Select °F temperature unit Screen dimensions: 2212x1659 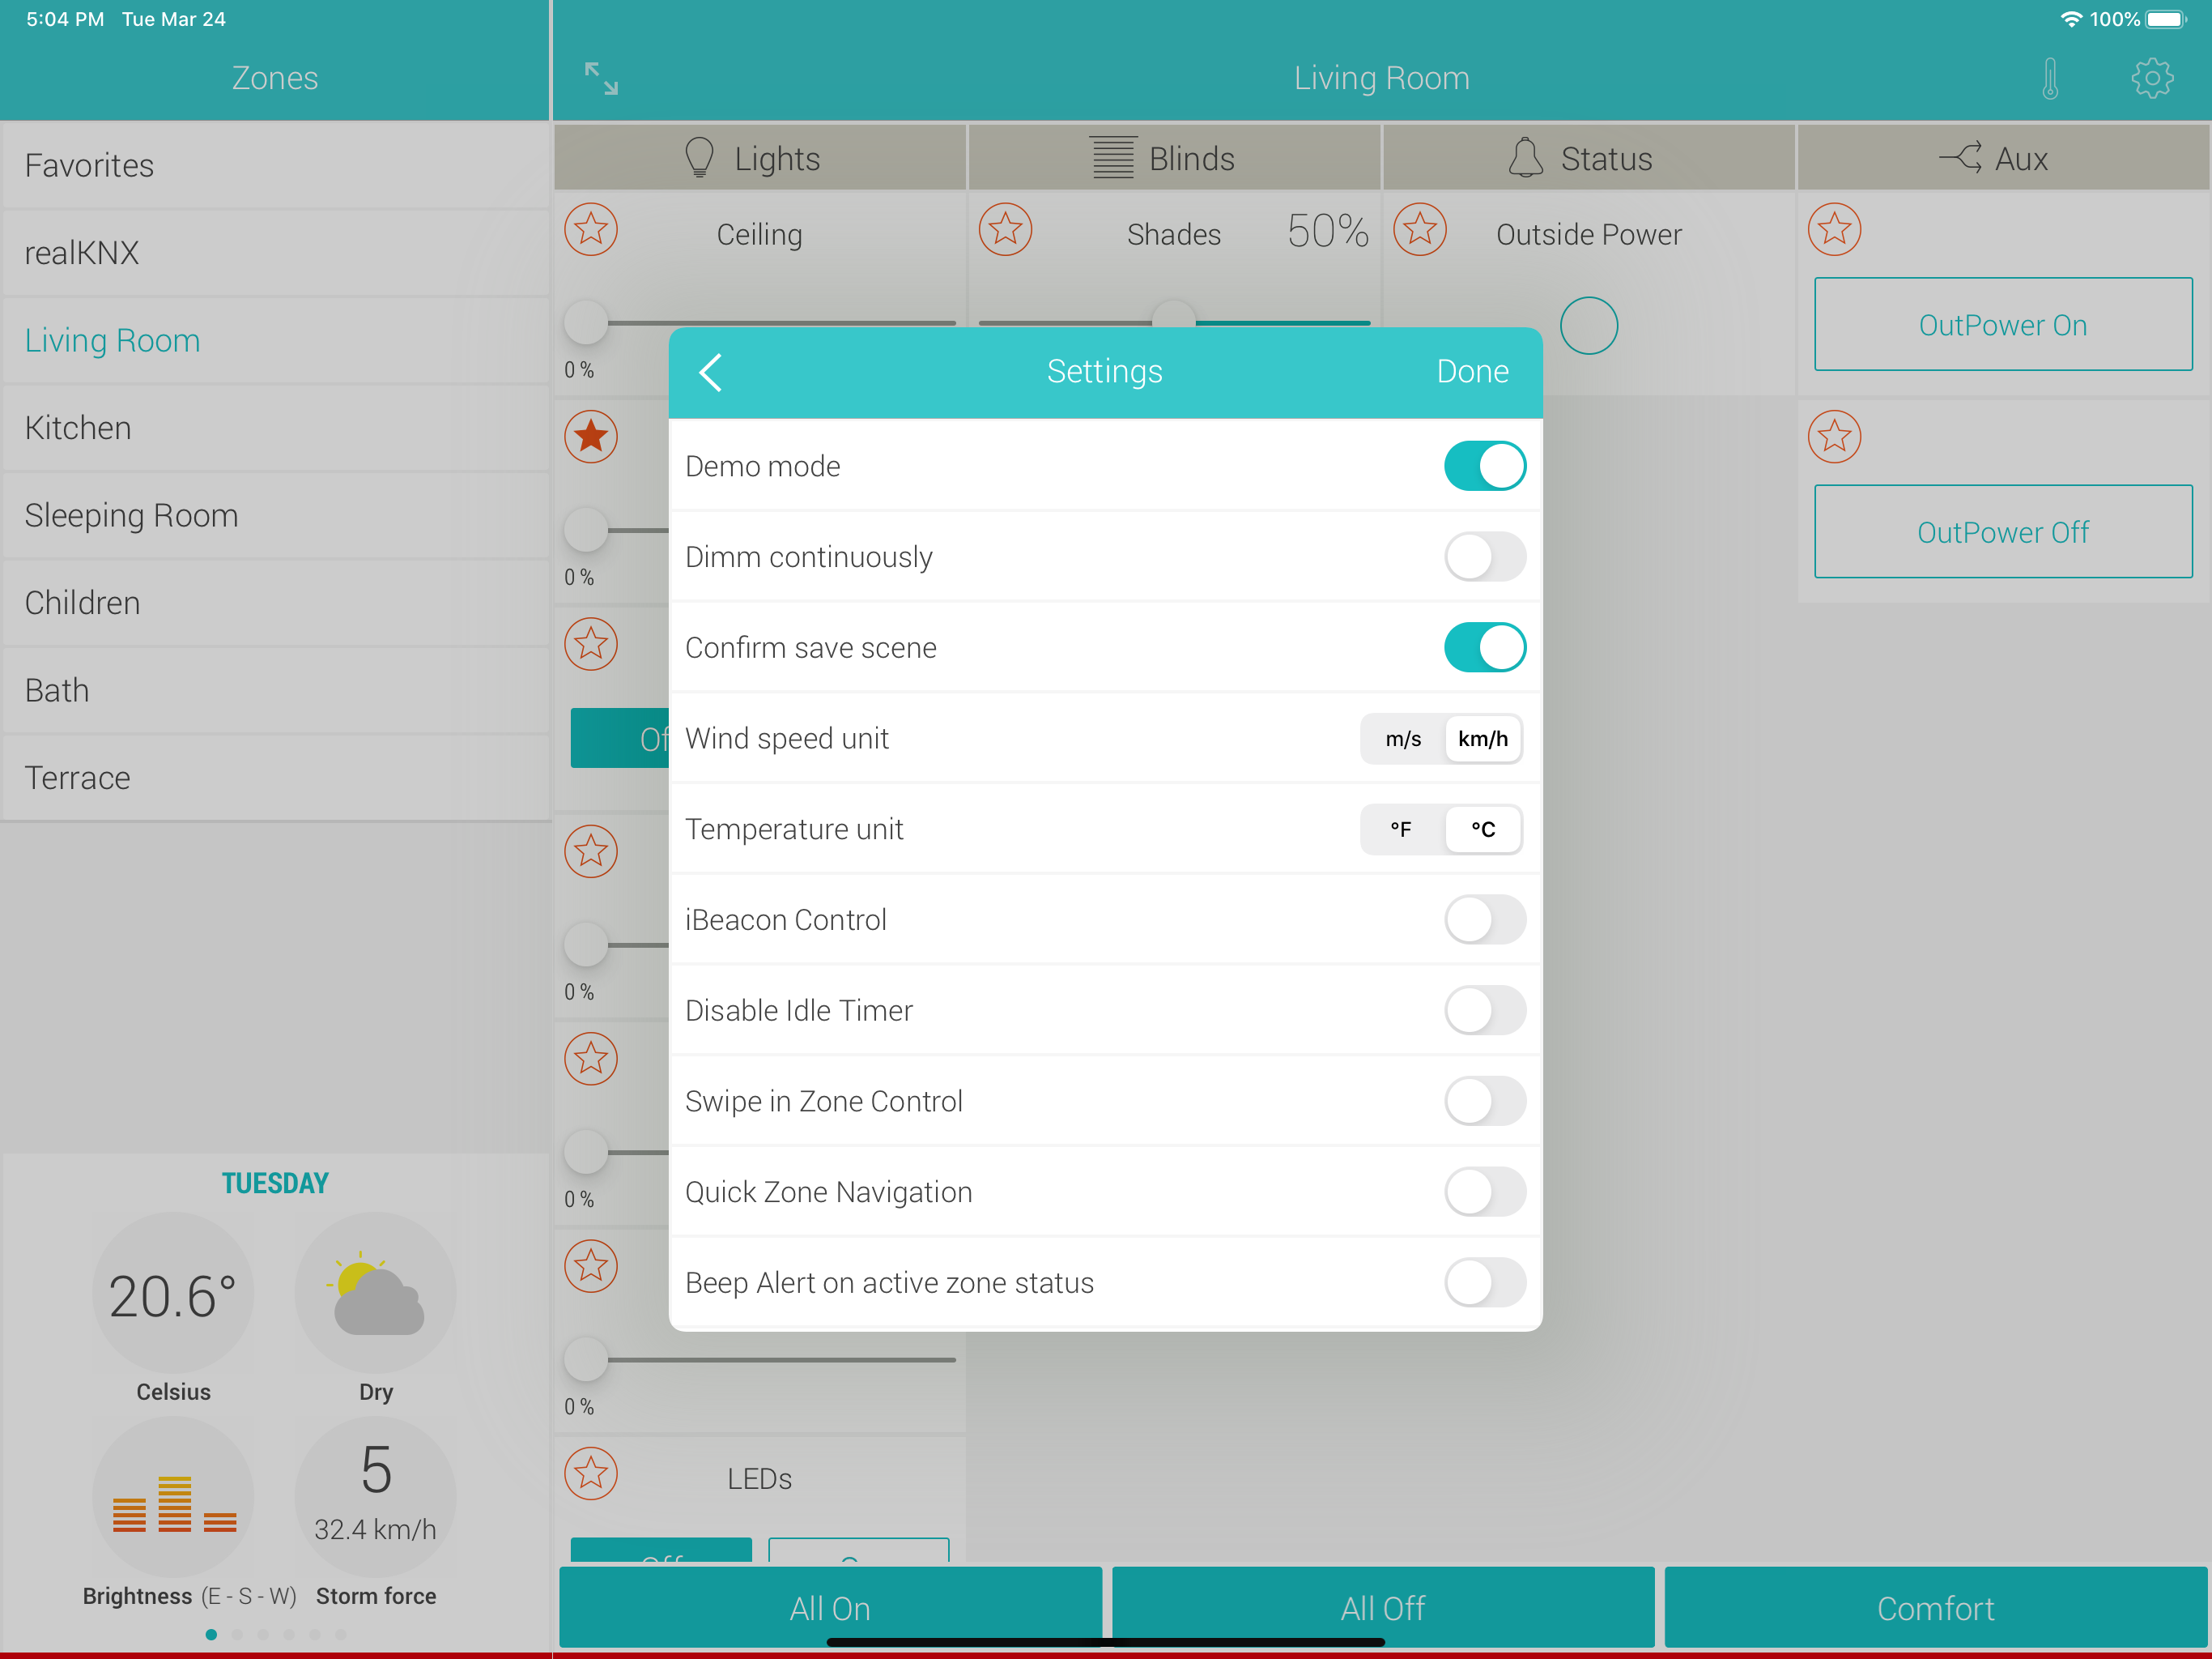(1401, 829)
